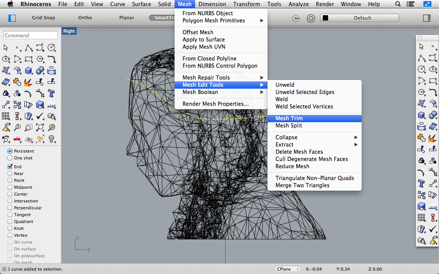Expand the Extract submenu
Viewport: 439px width, 274px height.
(x=314, y=145)
